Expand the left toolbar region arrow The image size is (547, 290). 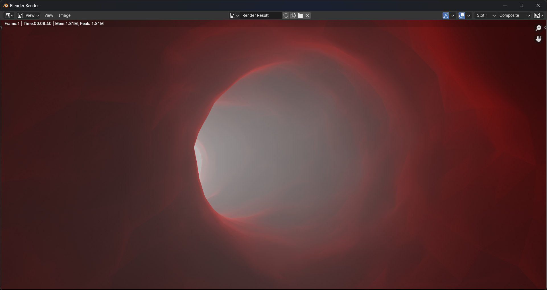pyautogui.click(x=1, y=28)
